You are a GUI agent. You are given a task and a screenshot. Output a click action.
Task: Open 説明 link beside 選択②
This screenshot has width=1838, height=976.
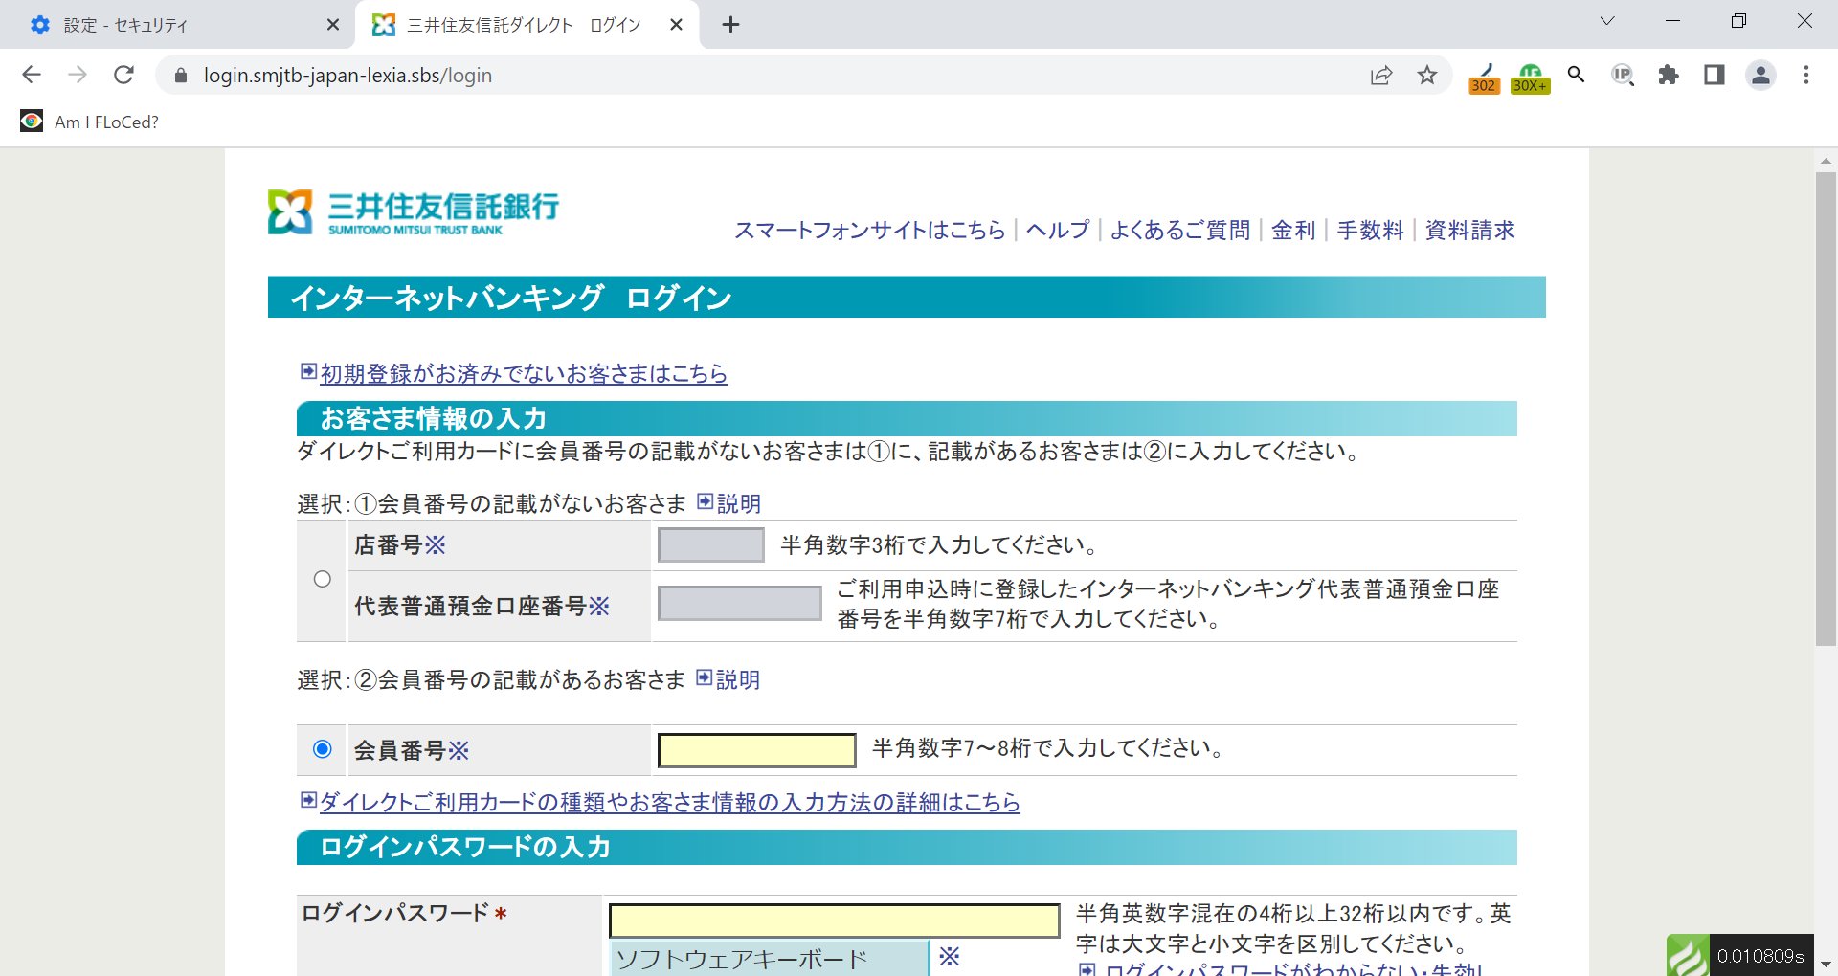pos(737,679)
